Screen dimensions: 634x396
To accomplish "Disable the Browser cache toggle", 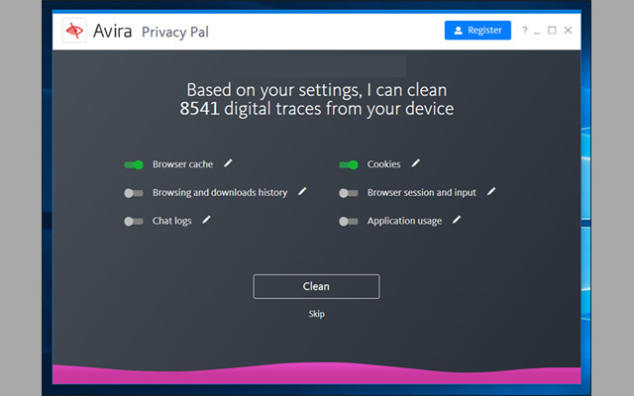I will 134,164.
